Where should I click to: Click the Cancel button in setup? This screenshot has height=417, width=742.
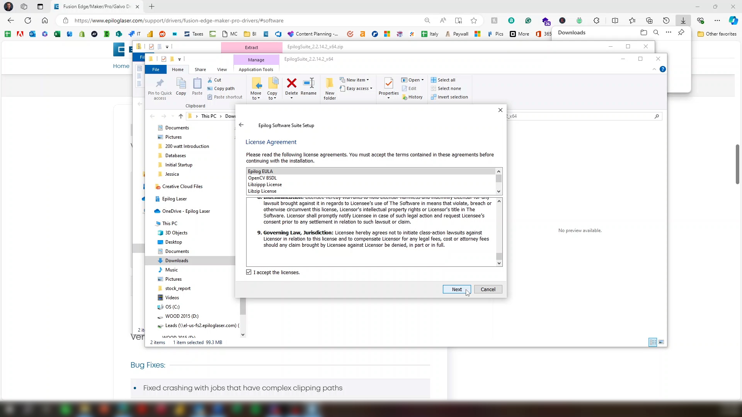(x=488, y=289)
